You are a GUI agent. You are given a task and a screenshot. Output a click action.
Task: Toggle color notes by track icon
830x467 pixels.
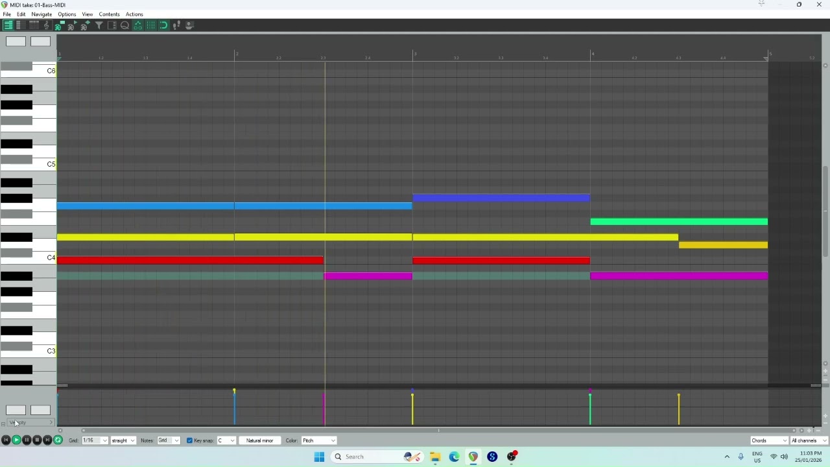59,25
